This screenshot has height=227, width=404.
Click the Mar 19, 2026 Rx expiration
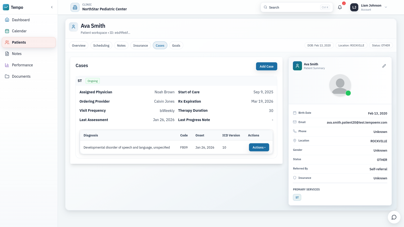click(x=262, y=101)
